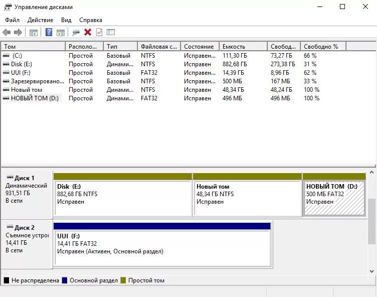Select UUI (F:) 14,41 ГБ partition block

pyautogui.click(x=162, y=245)
